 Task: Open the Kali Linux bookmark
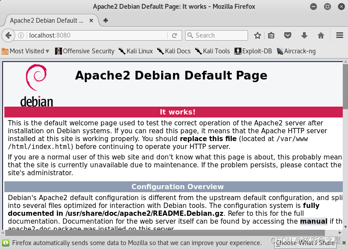click(136, 51)
